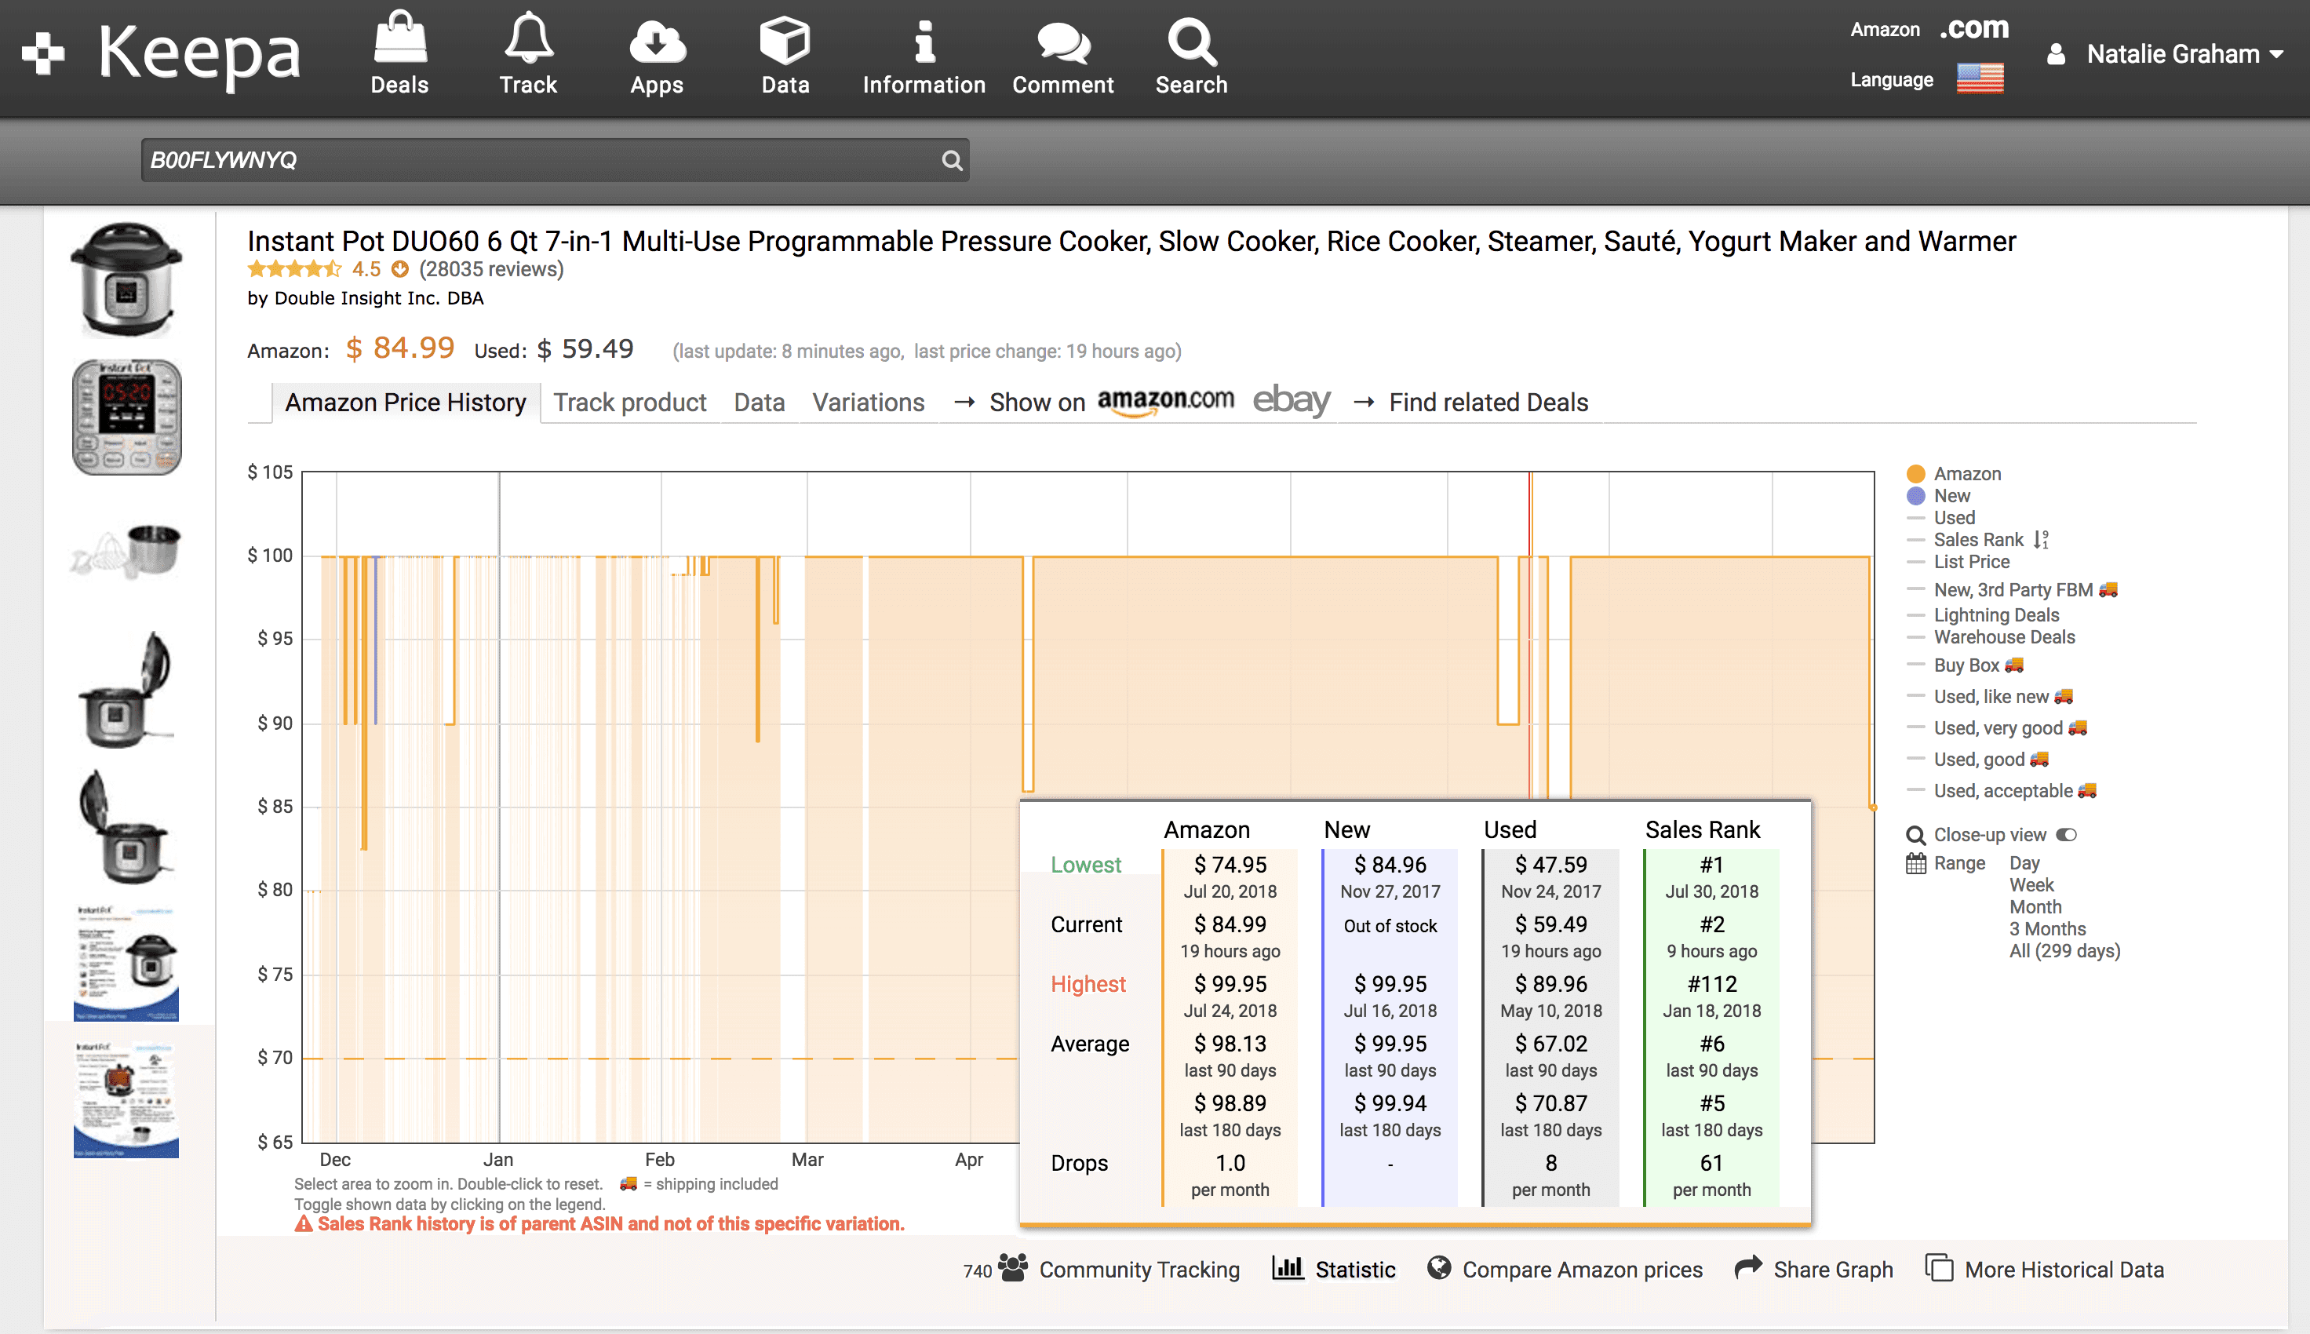Click the Close-up view magnifier icon

coord(1915,835)
